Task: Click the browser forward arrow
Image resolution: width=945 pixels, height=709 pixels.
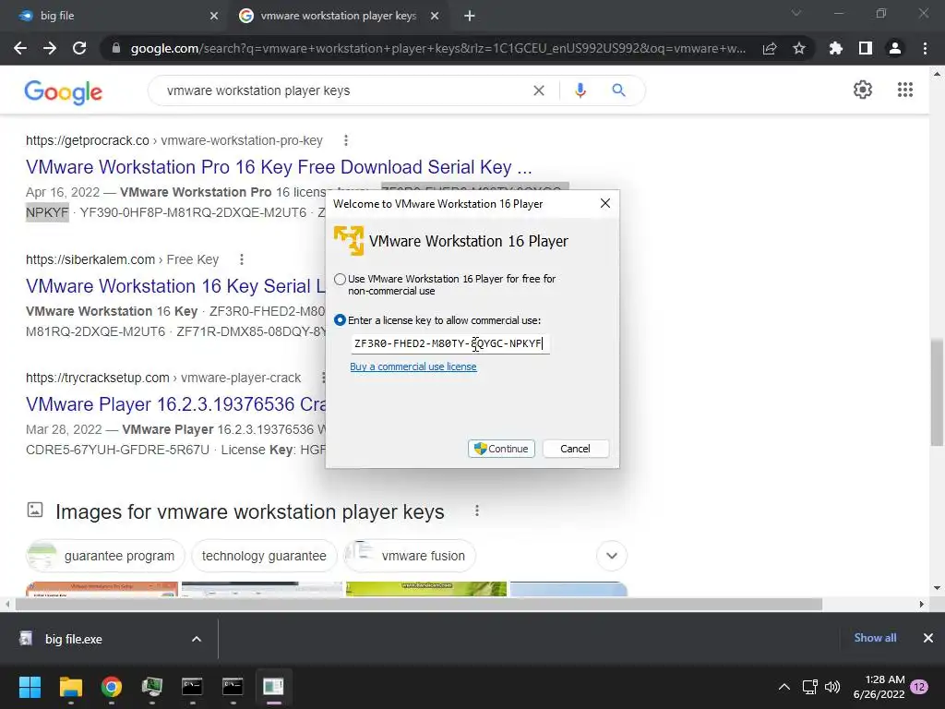Action: 50,48
